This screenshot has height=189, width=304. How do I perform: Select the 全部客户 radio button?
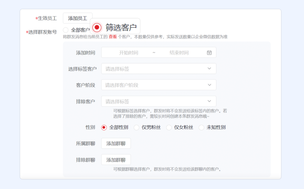pyautogui.click(x=66, y=30)
